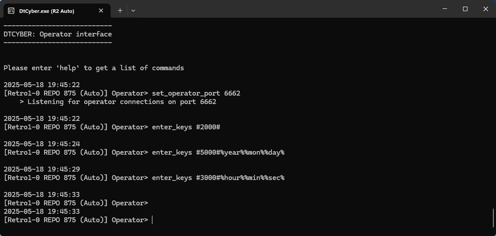The height and width of the screenshot is (236, 496).
Task: Minimize the terminal window
Action: (444, 9)
